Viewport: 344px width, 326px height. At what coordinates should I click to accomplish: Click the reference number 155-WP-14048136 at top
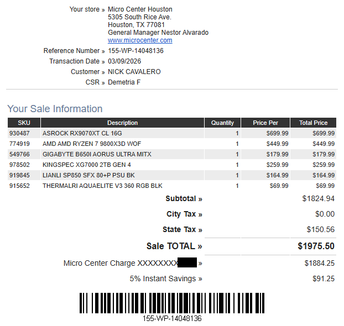click(135, 51)
